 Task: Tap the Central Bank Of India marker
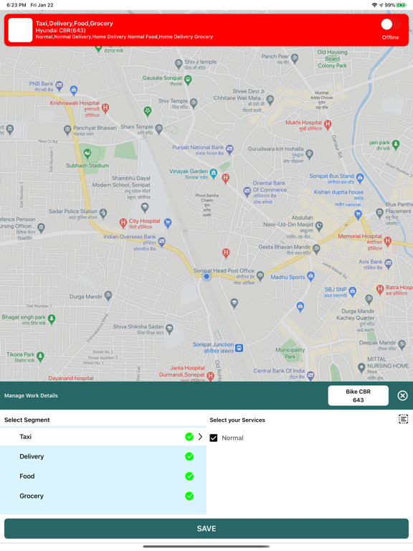310,376
